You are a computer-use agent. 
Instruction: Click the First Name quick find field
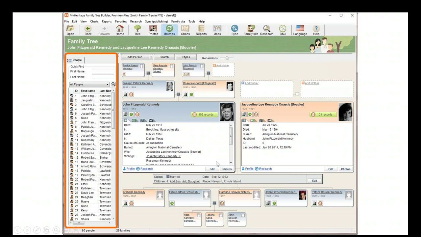click(103, 71)
